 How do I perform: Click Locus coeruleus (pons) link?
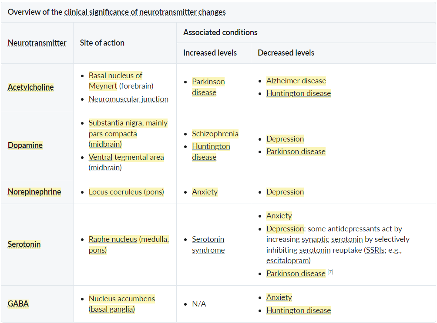(126, 192)
